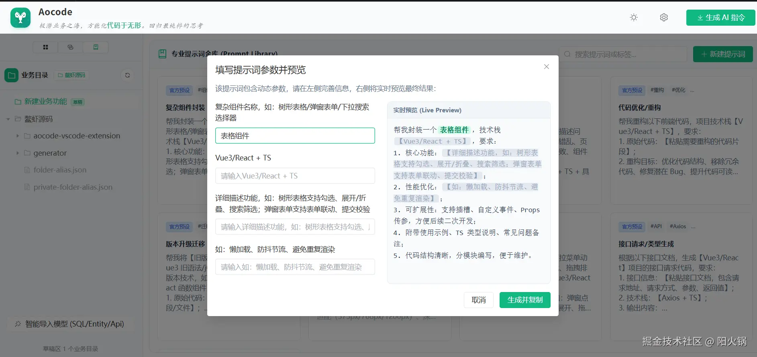Close the 填写提示词参数并预览 dialog
The width and height of the screenshot is (757, 357).
[547, 67]
